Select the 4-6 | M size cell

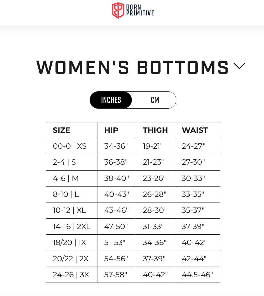pos(66,178)
